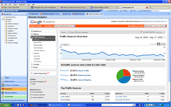Select the Witches & Wizards category

pyautogui.click(x=13, y=24)
